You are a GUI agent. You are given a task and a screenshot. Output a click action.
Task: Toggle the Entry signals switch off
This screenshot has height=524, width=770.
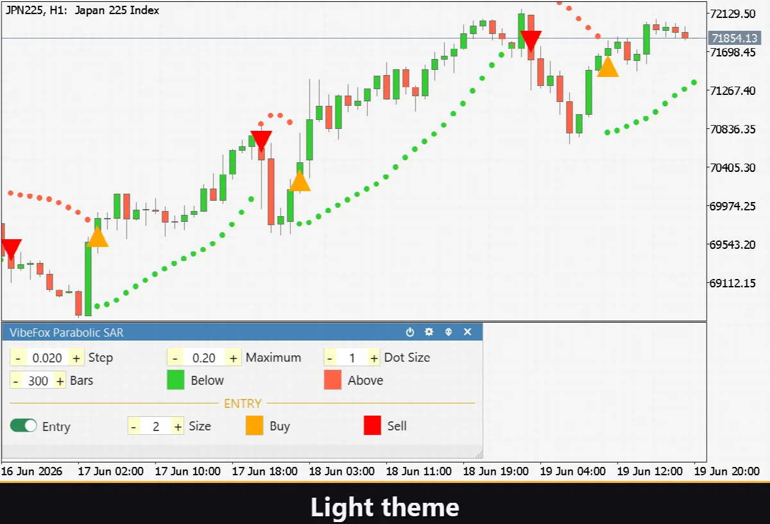[x=24, y=426]
